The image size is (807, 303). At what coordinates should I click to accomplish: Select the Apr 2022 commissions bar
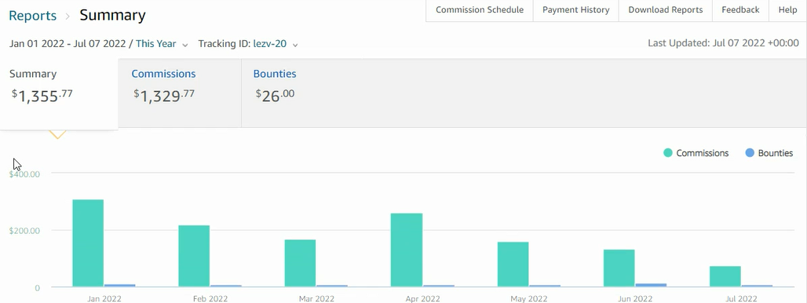click(407, 250)
